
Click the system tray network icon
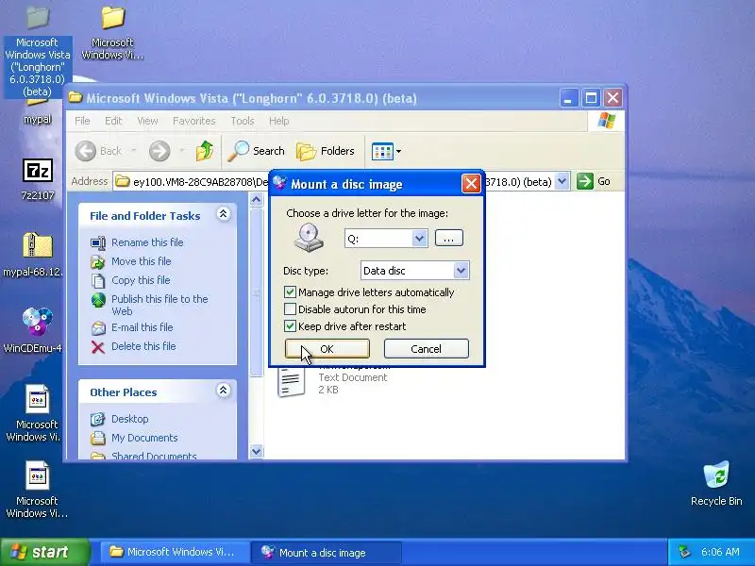(x=684, y=552)
